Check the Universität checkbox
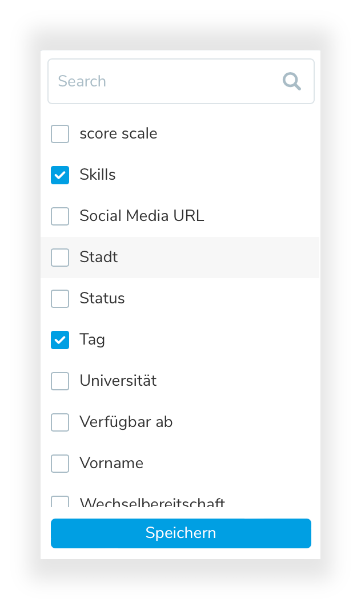Screen dimensions: 361x609 pos(60,381)
